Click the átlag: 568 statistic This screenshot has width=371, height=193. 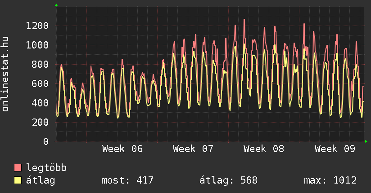coord(228,181)
